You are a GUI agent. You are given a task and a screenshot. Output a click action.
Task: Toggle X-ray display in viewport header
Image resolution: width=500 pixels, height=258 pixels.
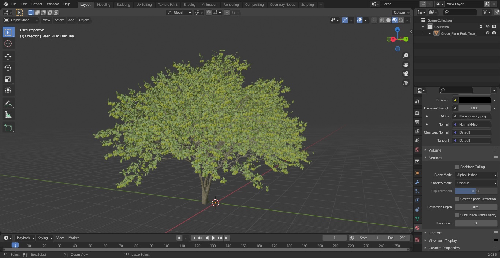(374, 20)
